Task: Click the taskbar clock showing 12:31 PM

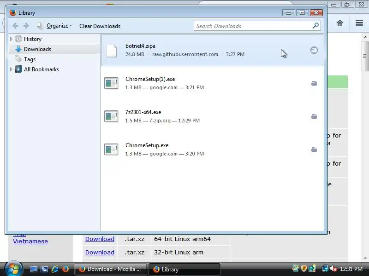Action: point(351,269)
